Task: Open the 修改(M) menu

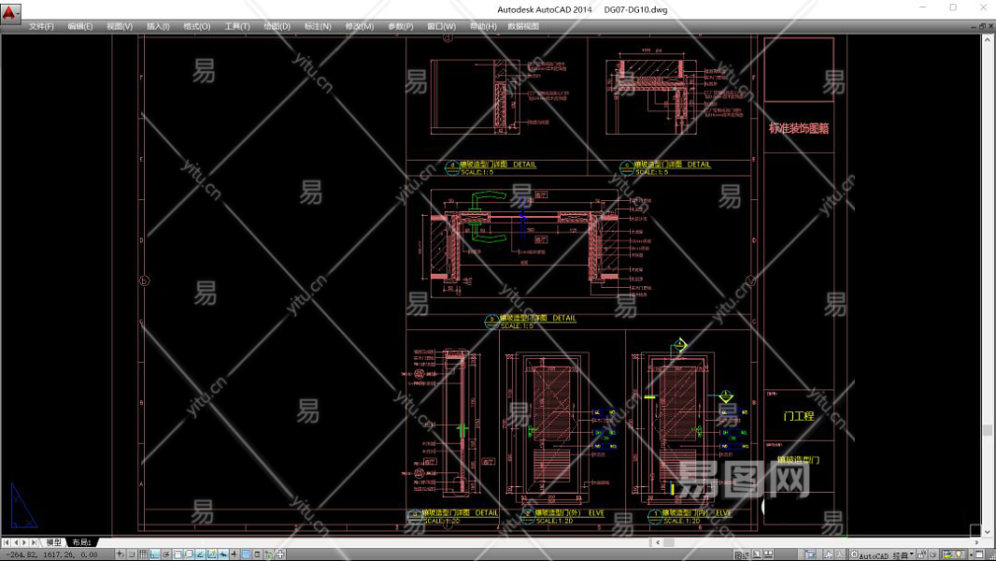Action: [359, 26]
